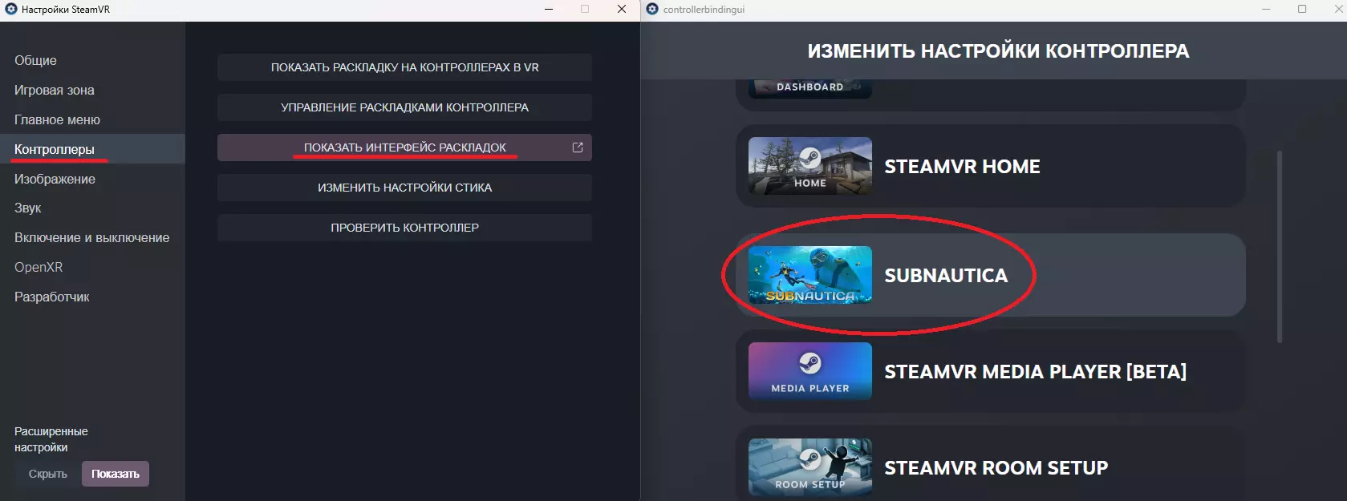Click the external-window icon on Показать интерфейс раскладок

pos(577,147)
